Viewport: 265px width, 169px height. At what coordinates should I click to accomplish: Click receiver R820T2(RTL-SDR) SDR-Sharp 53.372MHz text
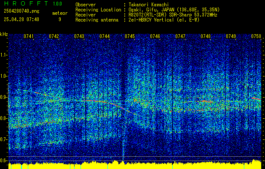pos(173,15)
